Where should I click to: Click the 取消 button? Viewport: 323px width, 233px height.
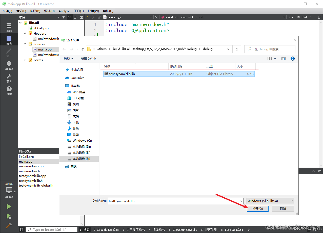[283, 209]
